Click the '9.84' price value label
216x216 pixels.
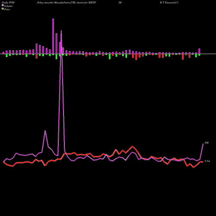click(207, 161)
